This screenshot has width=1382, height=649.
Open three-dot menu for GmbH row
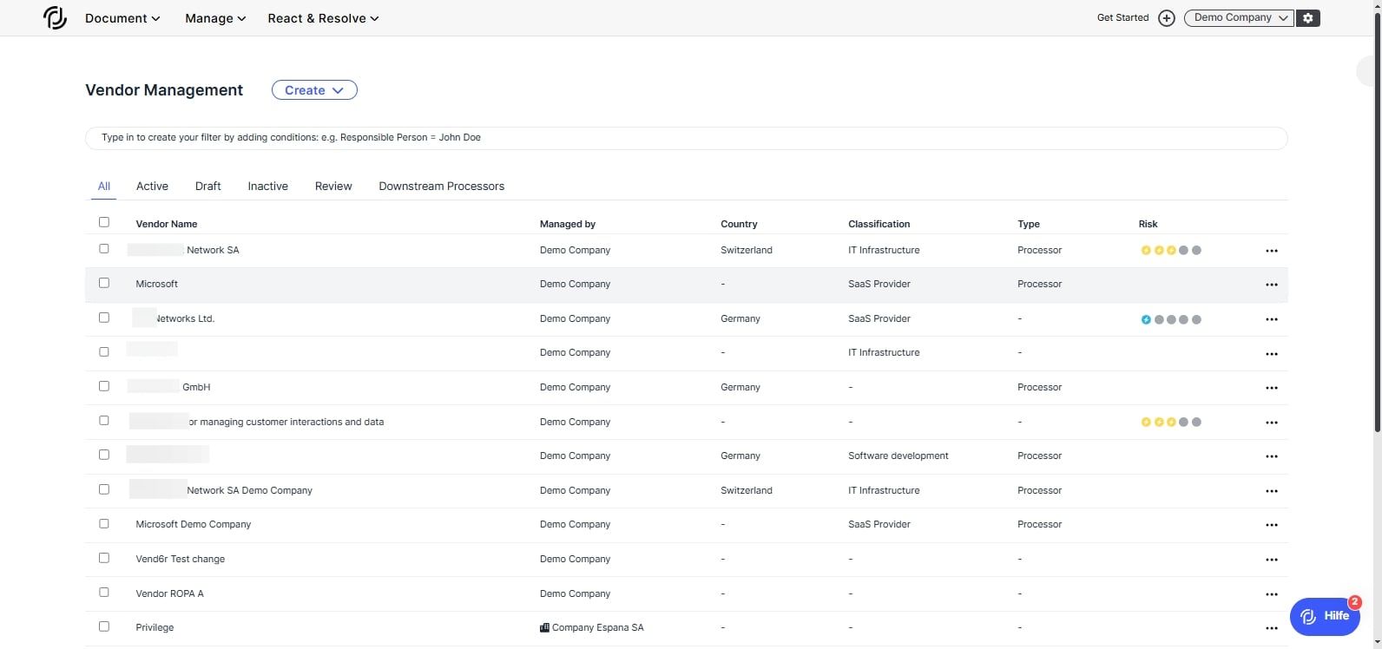tap(1272, 388)
